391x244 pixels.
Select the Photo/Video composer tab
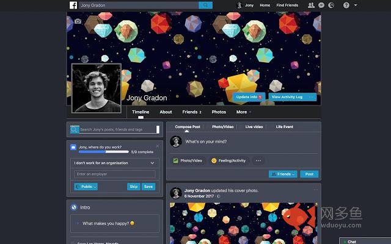coord(222,127)
